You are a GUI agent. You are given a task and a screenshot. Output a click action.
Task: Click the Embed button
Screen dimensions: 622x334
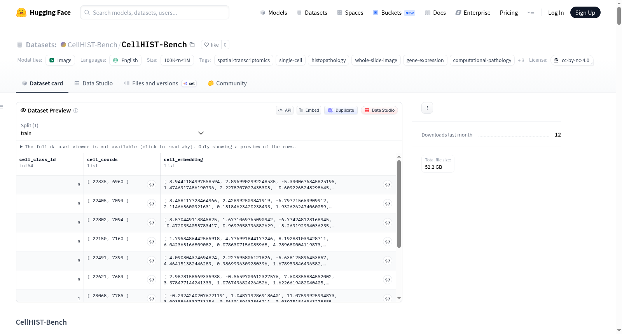click(x=309, y=110)
